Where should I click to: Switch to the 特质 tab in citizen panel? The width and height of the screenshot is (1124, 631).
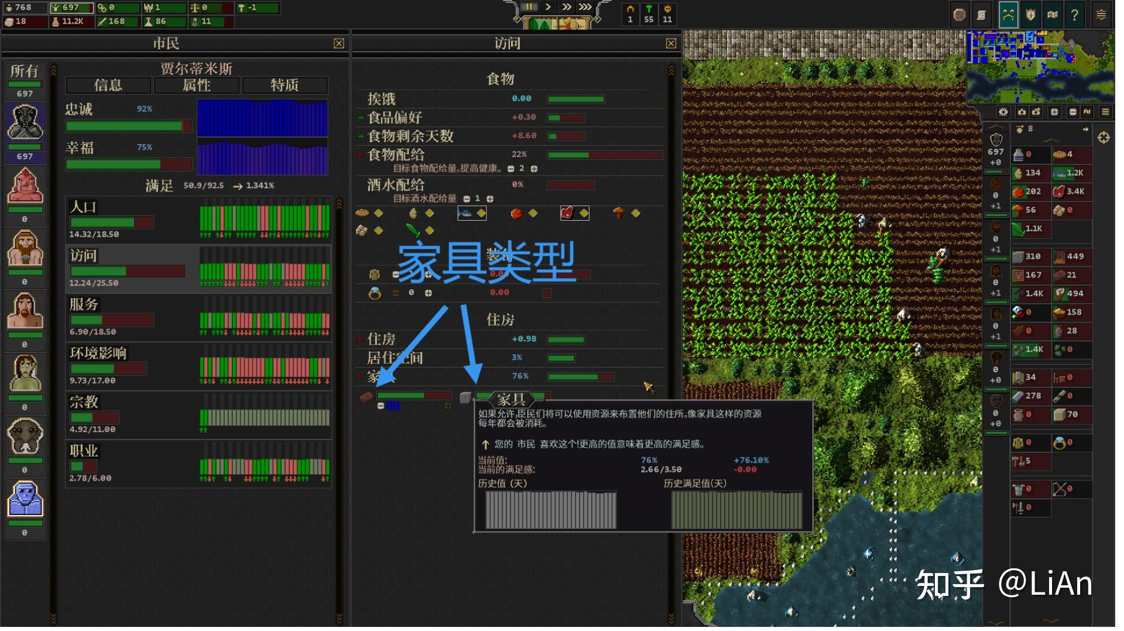[x=285, y=85]
